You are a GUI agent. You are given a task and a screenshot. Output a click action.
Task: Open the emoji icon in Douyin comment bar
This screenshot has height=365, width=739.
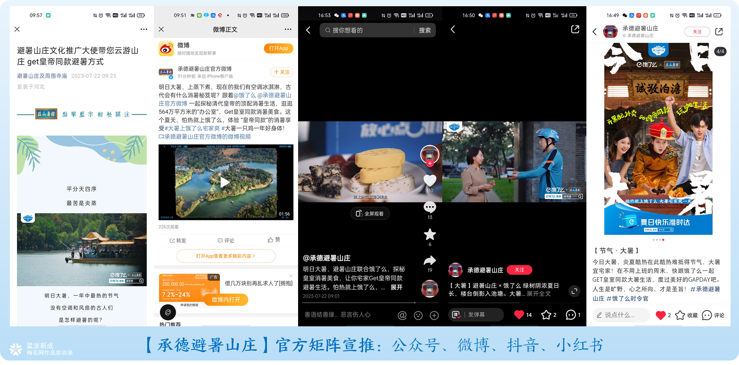pos(418,315)
